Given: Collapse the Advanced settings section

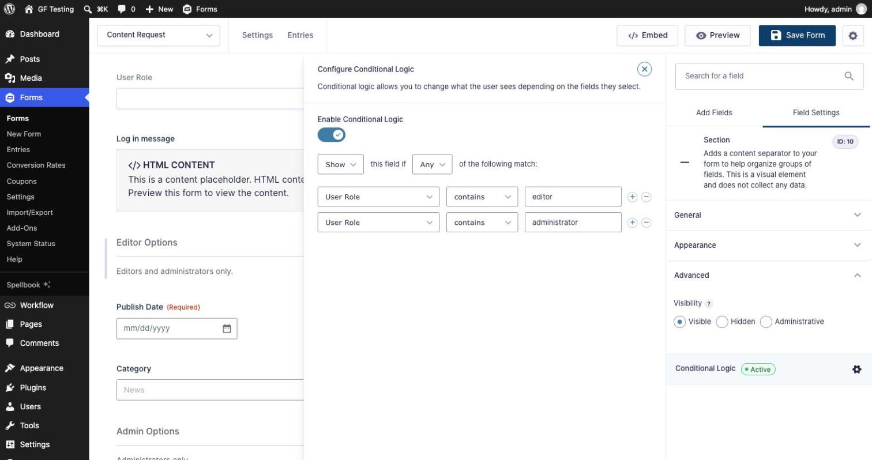Looking at the screenshot, I should point(768,275).
